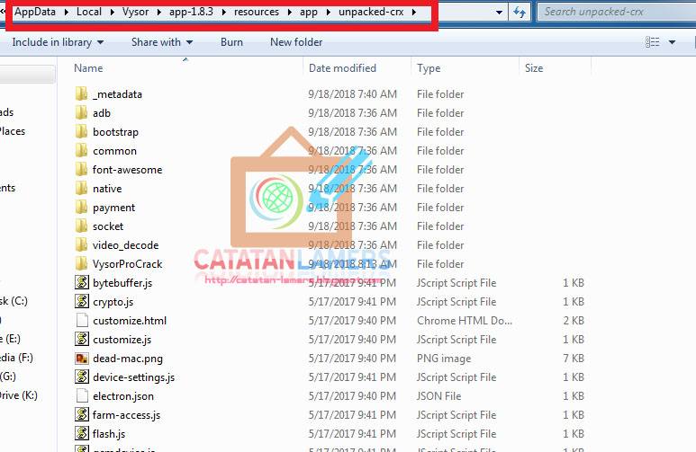Open drive (F:) in navigation pane
Image resolution: width=696 pixels, height=452 pixels.
click(16, 358)
